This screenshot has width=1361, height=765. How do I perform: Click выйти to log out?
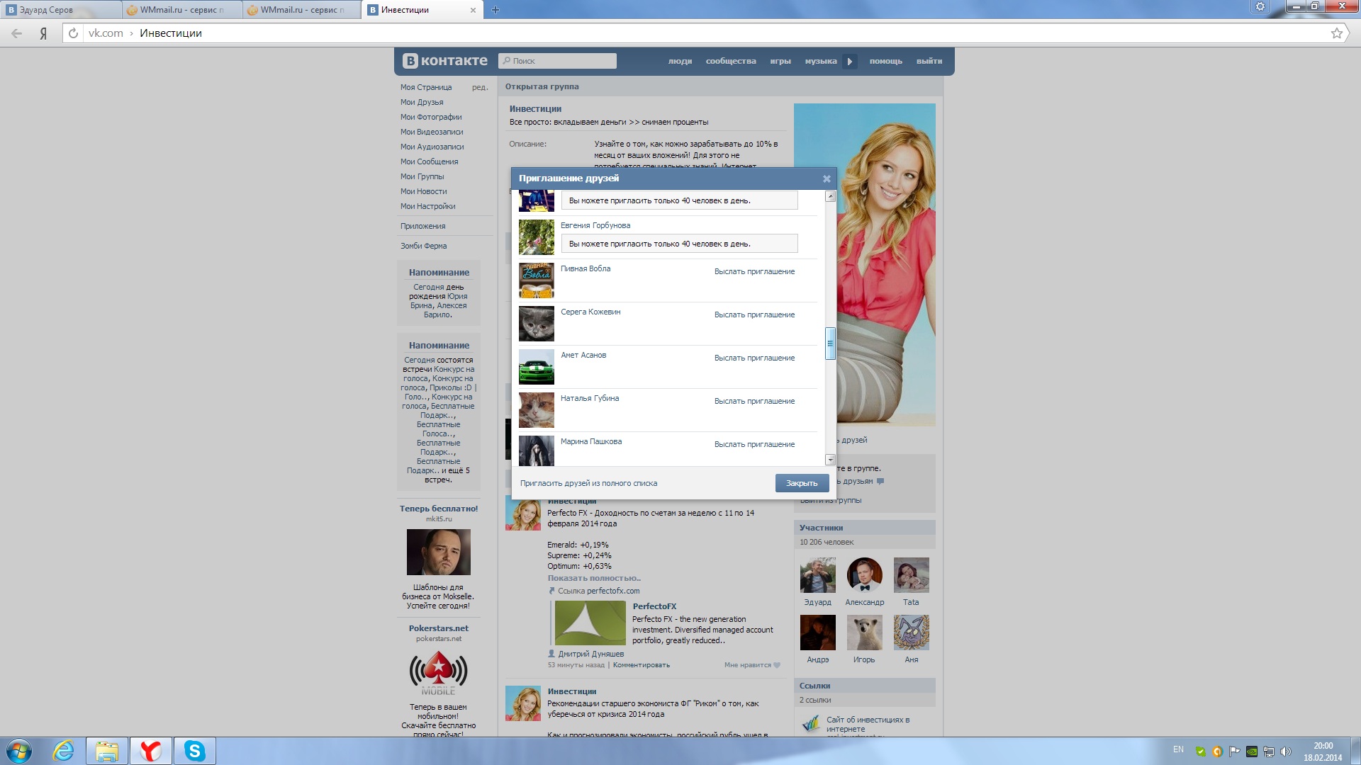(x=929, y=61)
